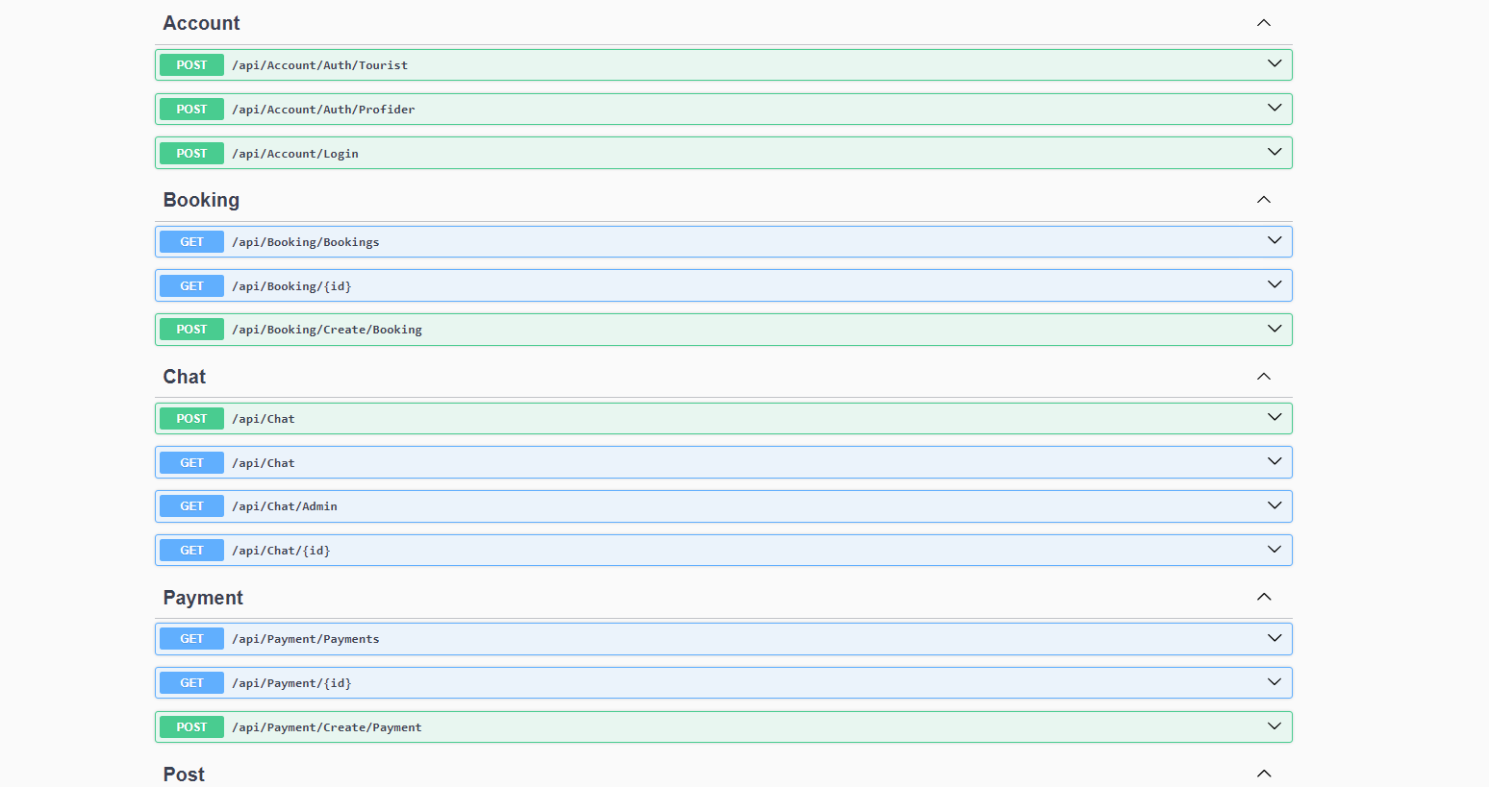Screen dimensions: 1489x787
Task: Collapse the Post section chevron
Action: pyautogui.click(x=1264, y=774)
